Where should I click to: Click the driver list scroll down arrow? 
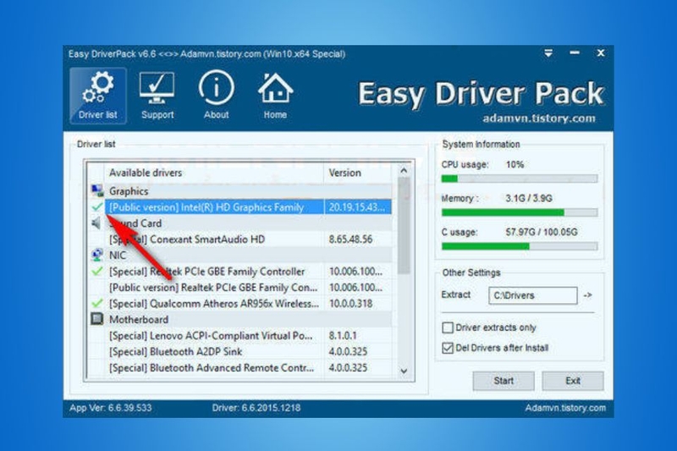coord(404,371)
